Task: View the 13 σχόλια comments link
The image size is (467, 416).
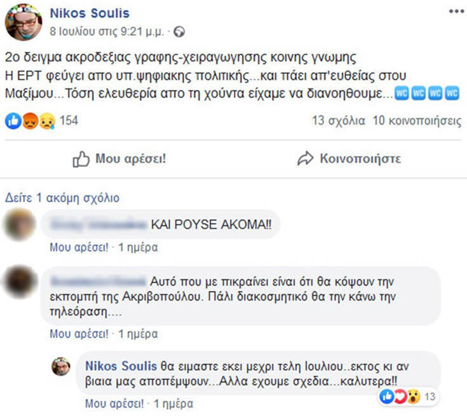Action: pos(339,121)
